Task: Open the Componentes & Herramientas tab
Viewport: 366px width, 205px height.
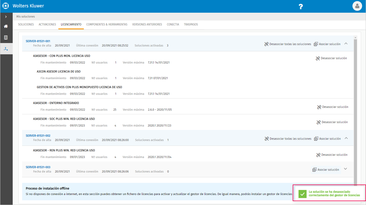Action: 107,24
